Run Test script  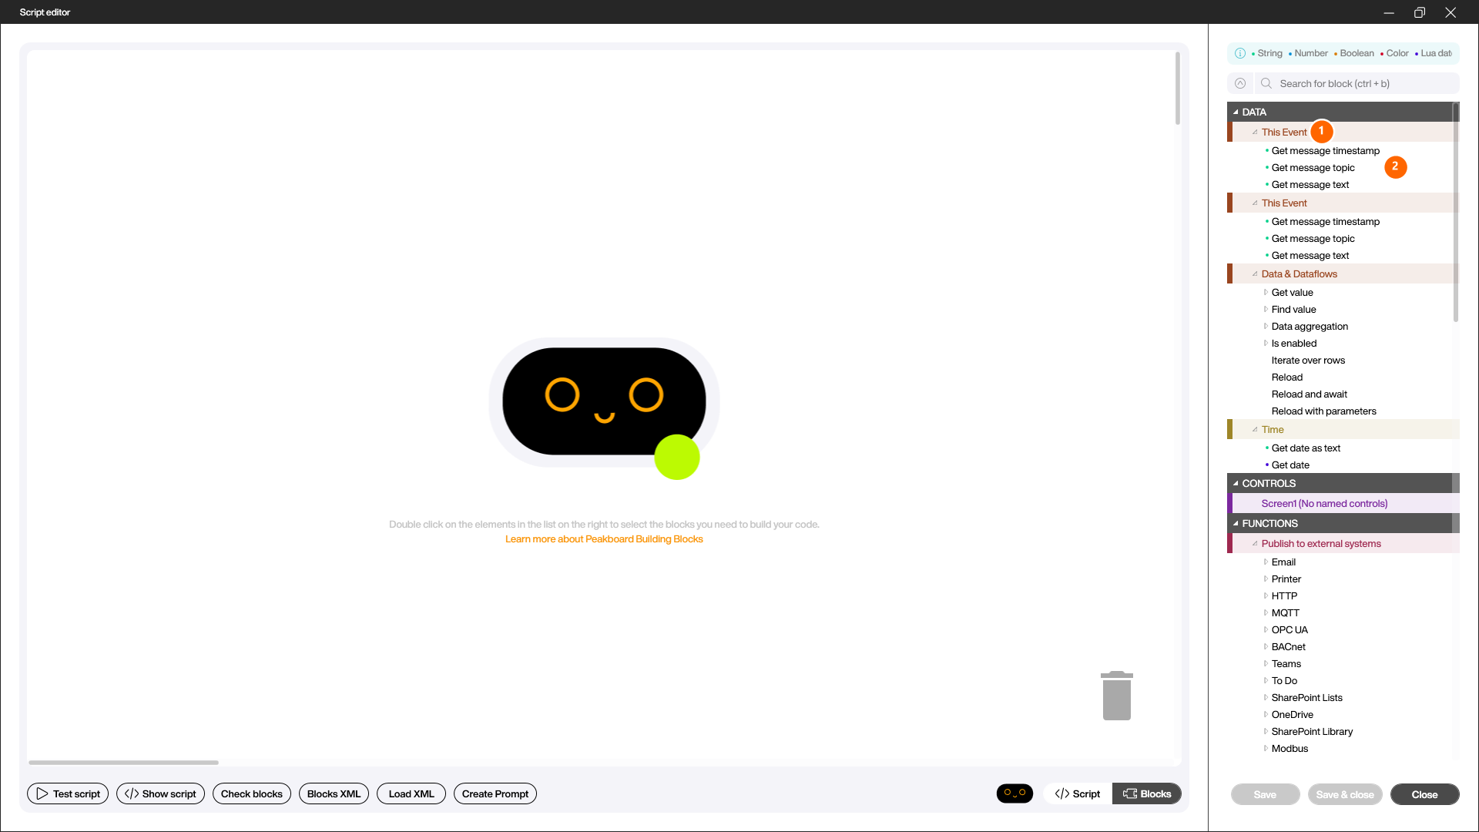[x=68, y=793]
